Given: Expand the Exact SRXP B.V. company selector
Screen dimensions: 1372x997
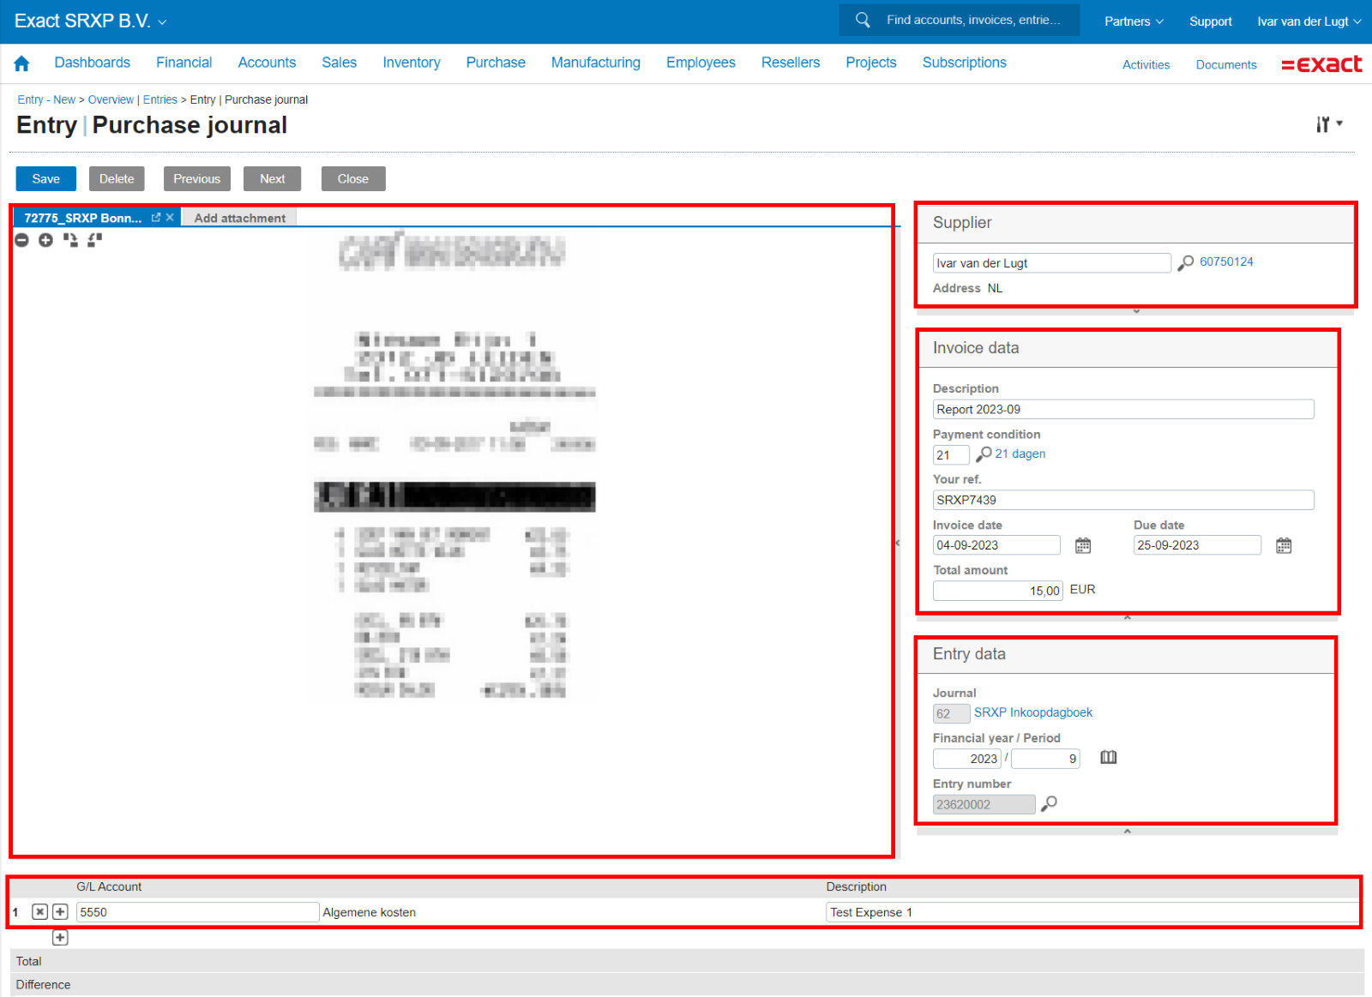Looking at the screenshot, I should point(89,21).
